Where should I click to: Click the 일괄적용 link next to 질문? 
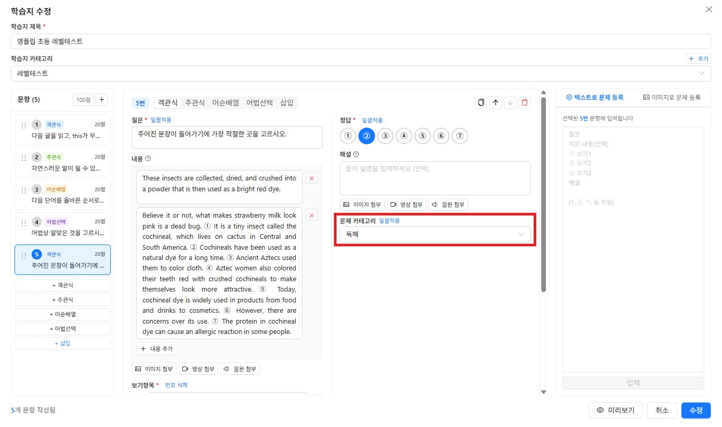[x=161, y=120]
